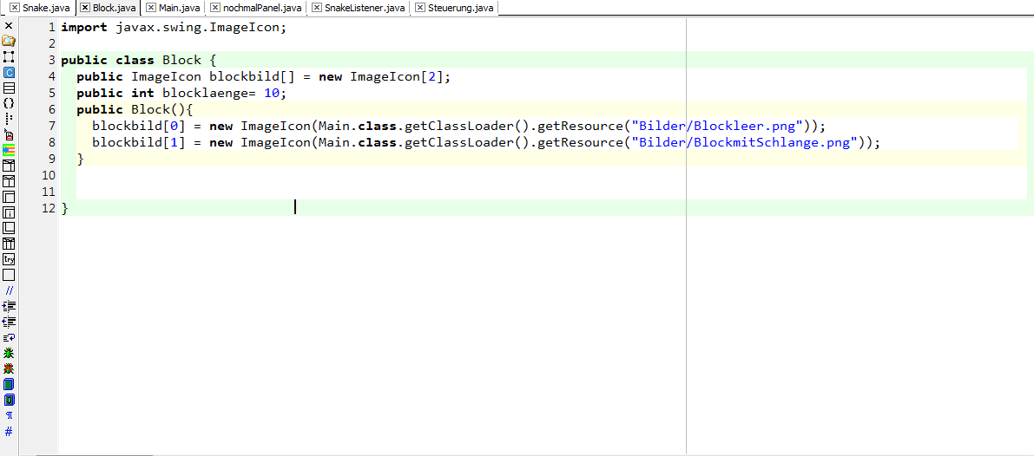Screen dimensions: 1034x456
Task: Toggle the colored syntax highlighting icon
Action: [x=9, y=150]
